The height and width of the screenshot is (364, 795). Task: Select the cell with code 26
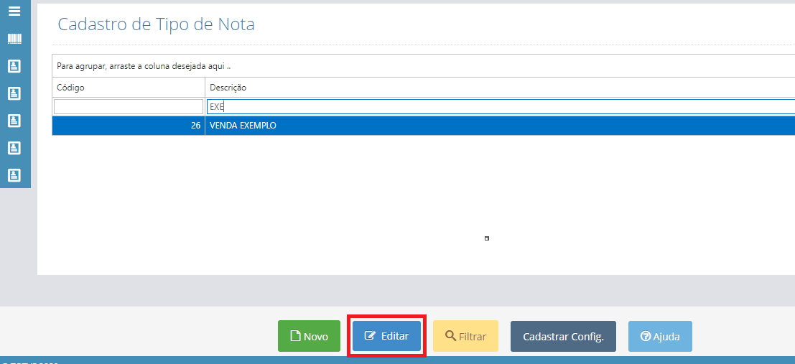(x=129, y=126)
